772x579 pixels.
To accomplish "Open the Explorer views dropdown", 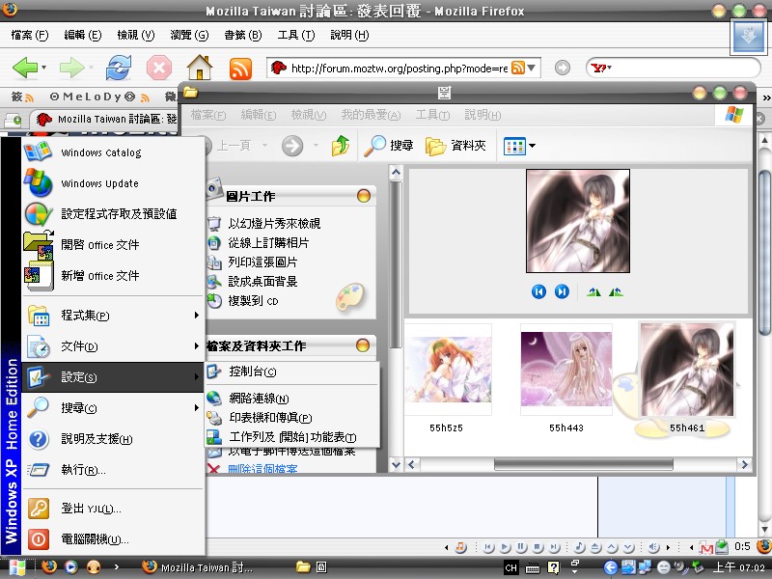I will 520,146.
